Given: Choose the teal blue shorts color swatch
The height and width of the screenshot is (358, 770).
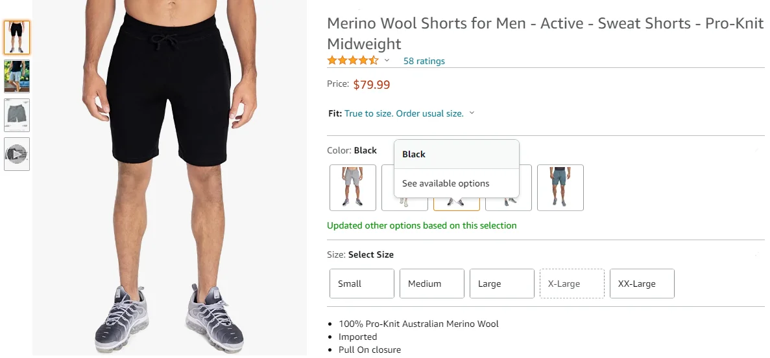Looking at the screenshot, I should (x=560, y=188).
